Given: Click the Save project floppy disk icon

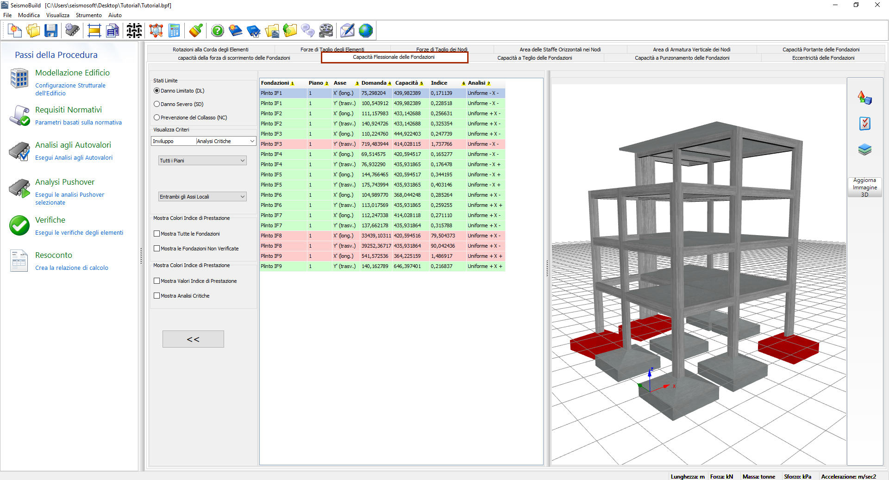Looking at the screenshot, I should (51, 31).
